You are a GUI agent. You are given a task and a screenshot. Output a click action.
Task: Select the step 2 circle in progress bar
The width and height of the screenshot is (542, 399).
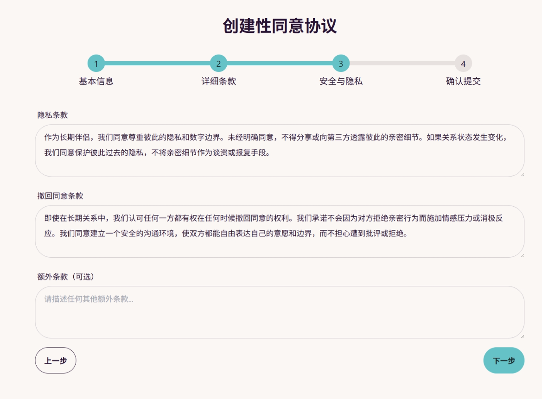point(218,63)
